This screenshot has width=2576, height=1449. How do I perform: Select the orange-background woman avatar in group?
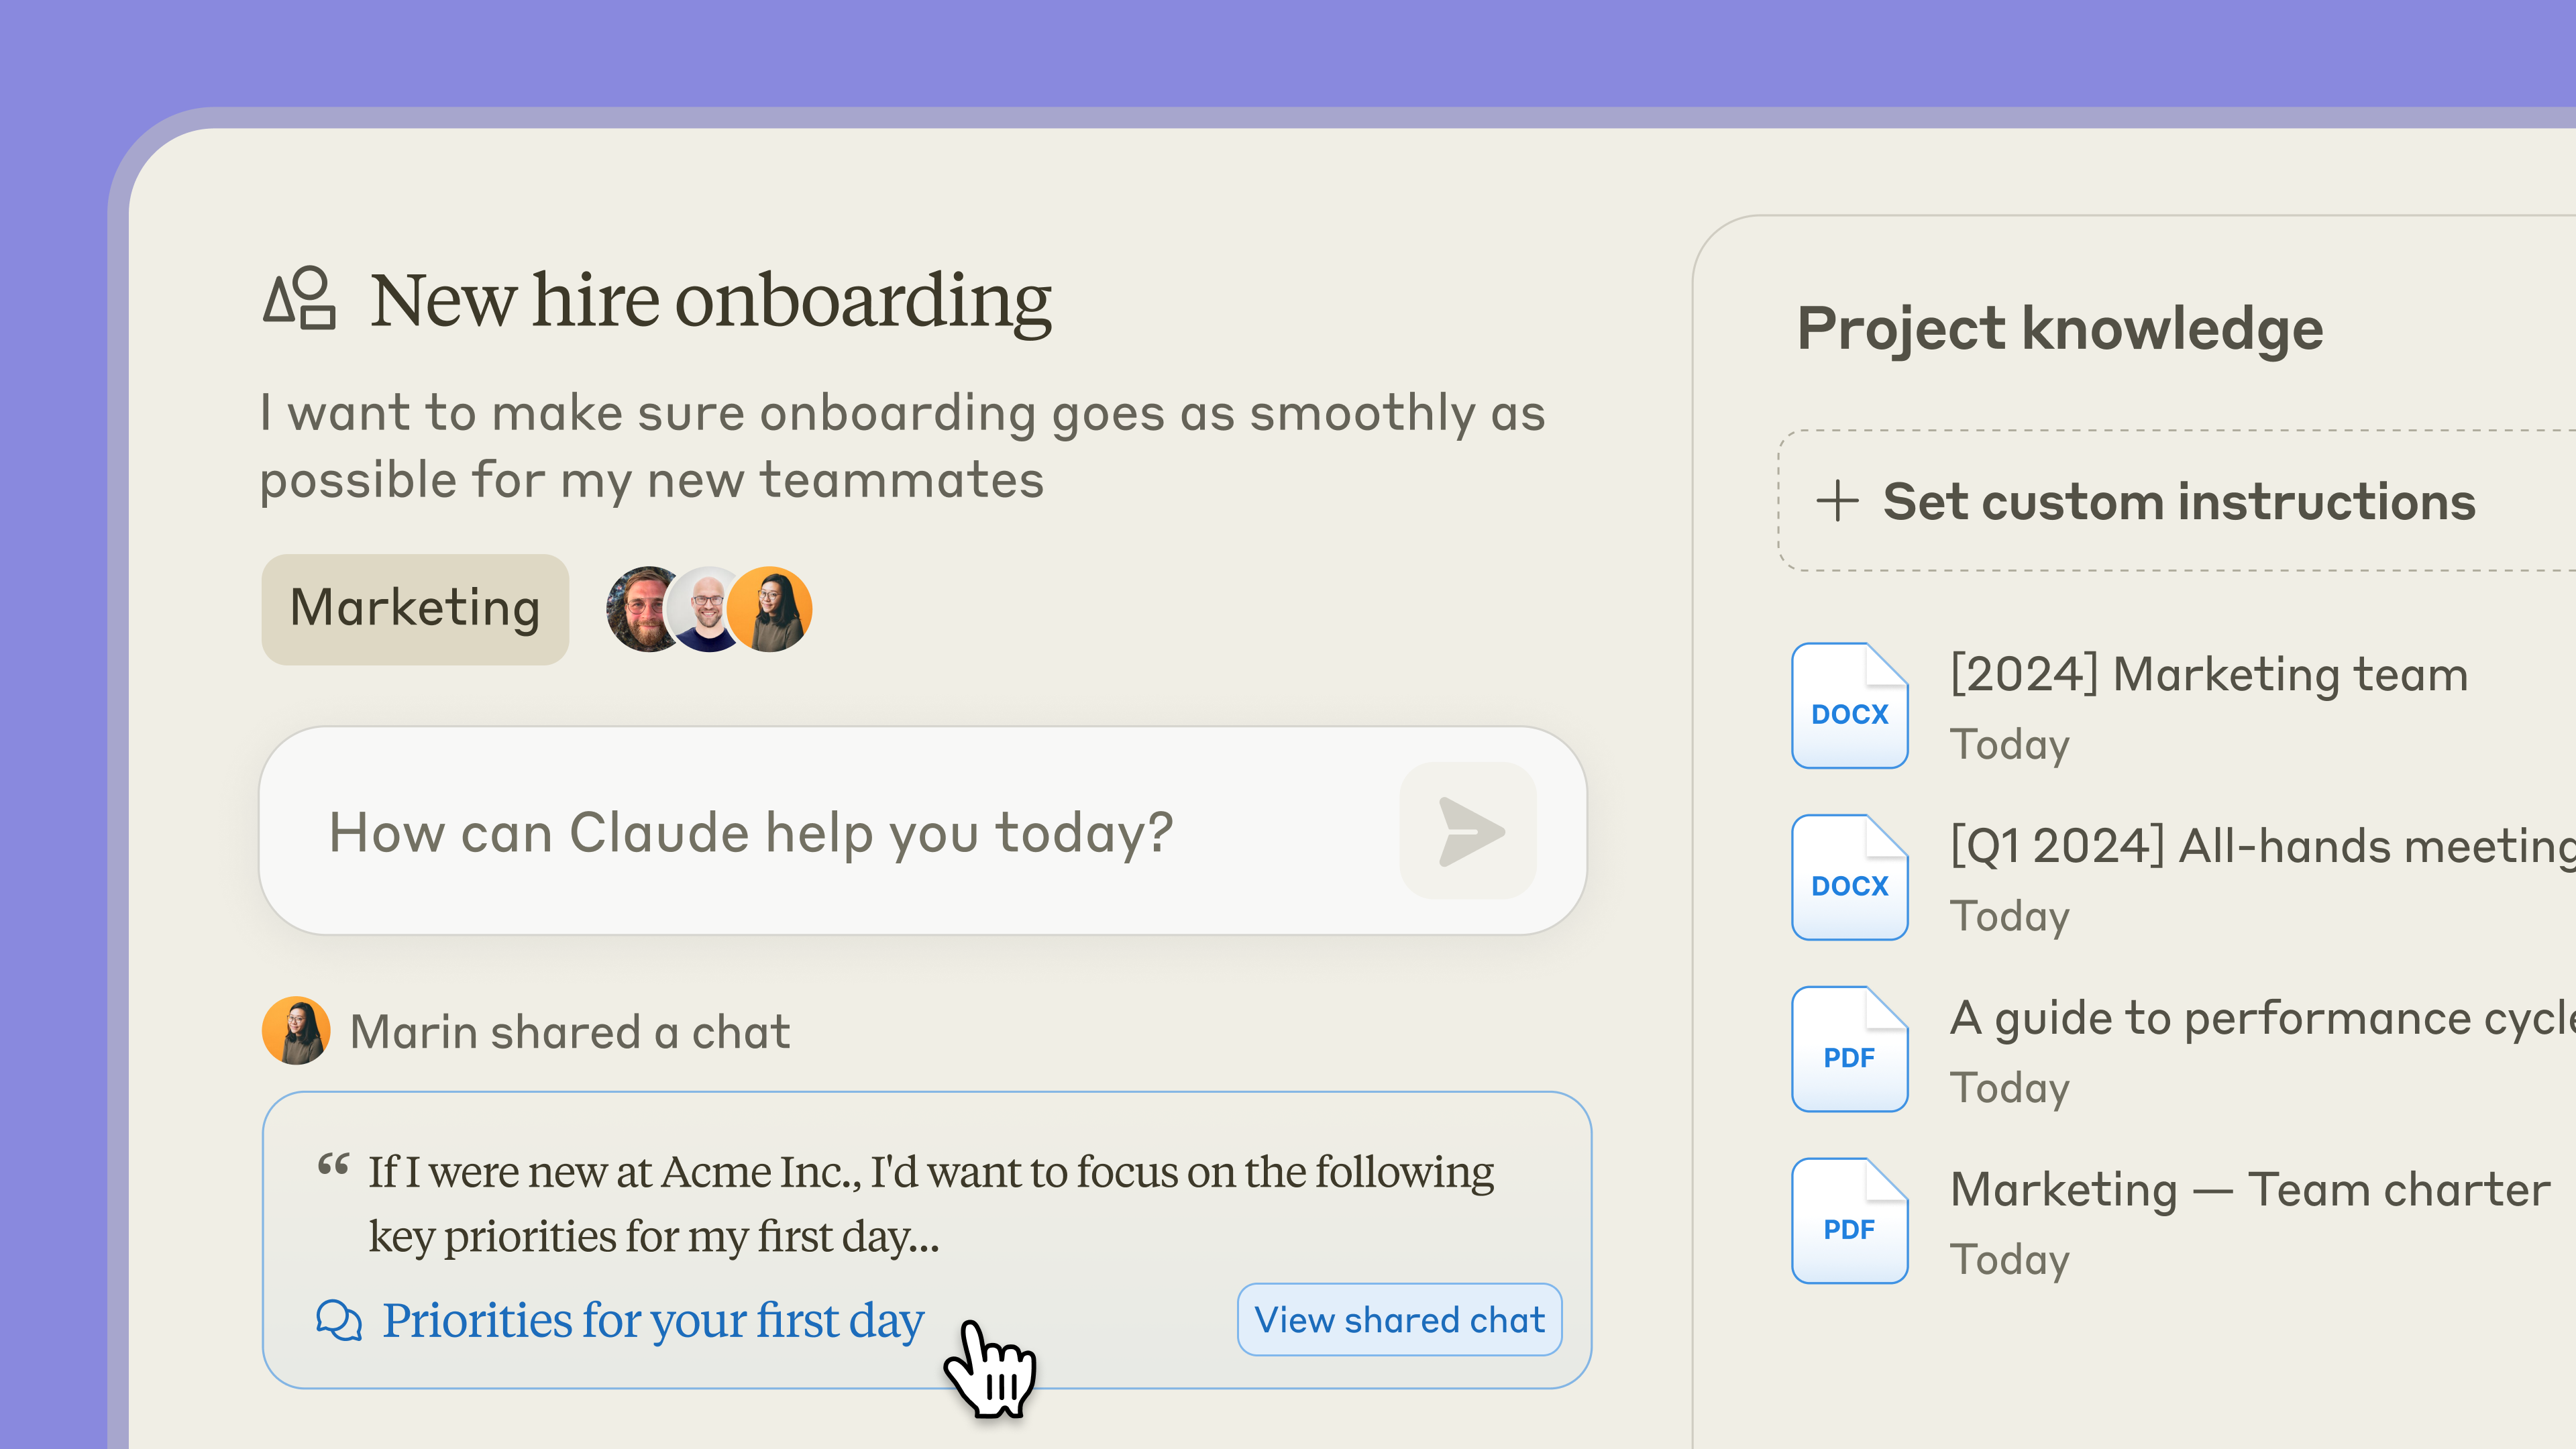(x=770, y=609)
